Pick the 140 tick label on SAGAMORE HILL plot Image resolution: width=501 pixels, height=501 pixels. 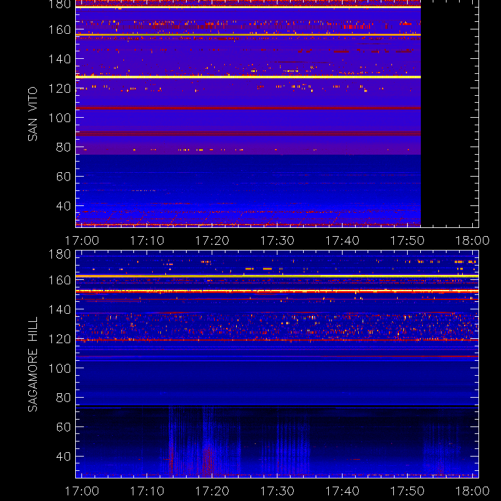click(x=59, y=309)
